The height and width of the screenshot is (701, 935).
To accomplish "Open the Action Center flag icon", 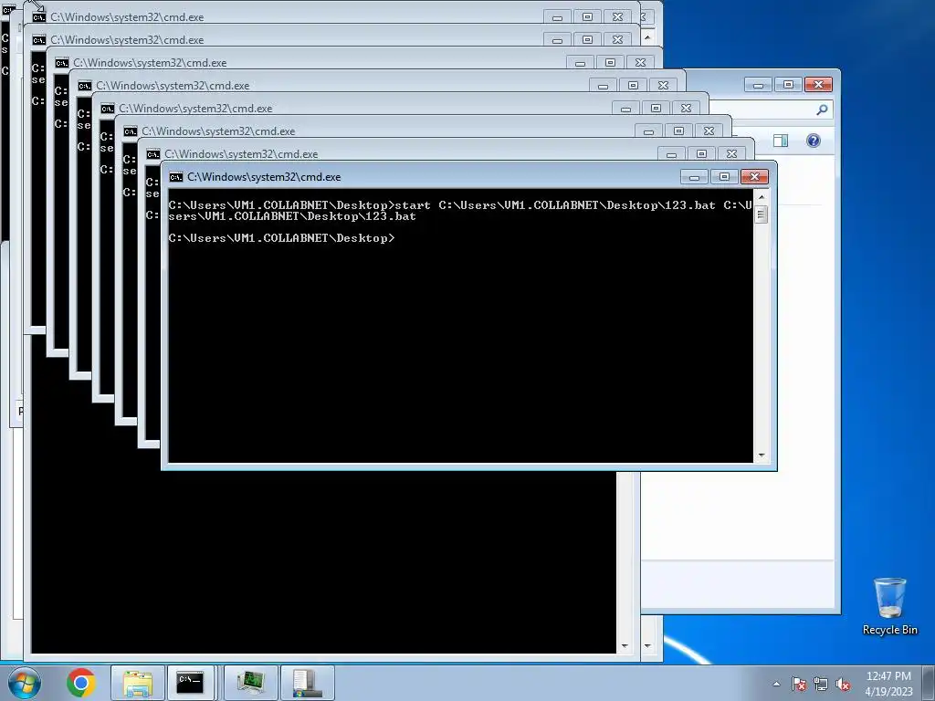I will click(x=799, y=684).
